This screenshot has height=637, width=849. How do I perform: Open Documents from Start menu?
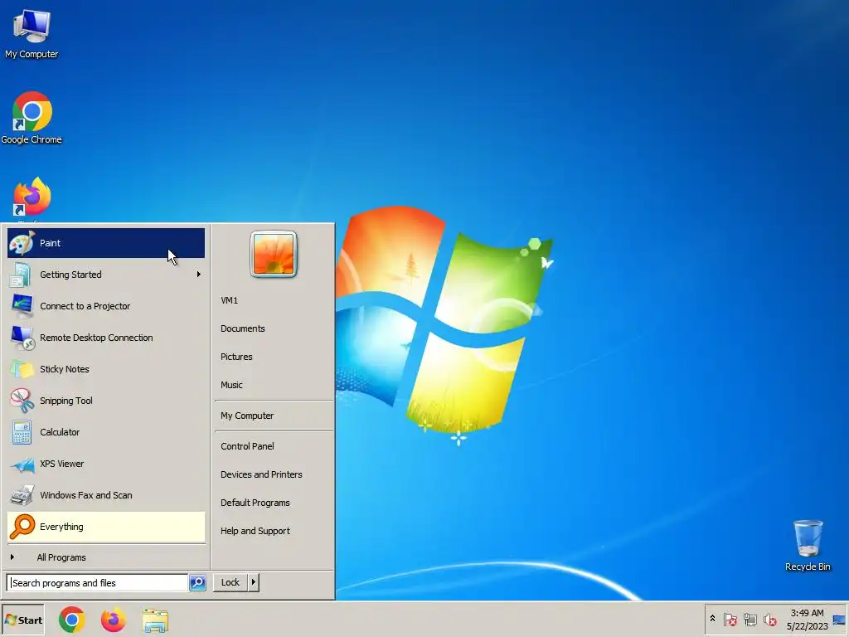pyautogui.click(x=243, y=328)
